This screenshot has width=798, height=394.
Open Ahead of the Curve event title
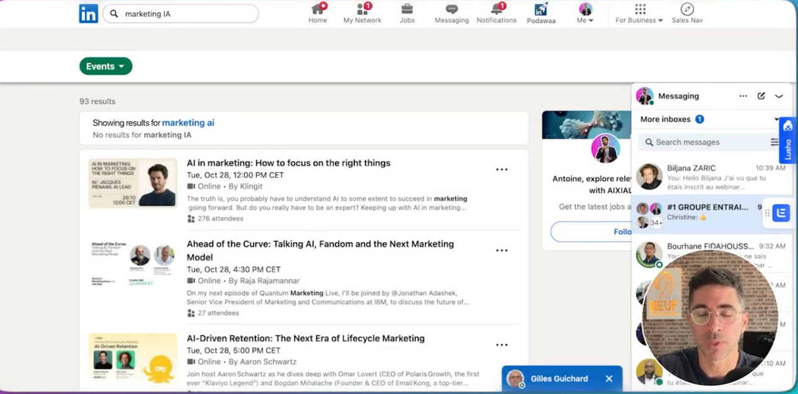coord(320,250)
